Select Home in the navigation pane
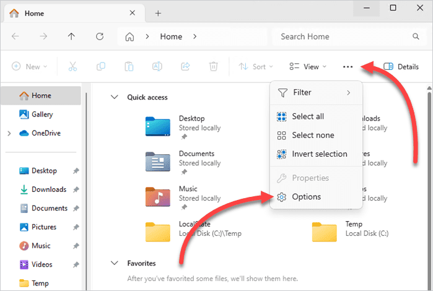Screen dimensions: 433x291 pos(41,95)
